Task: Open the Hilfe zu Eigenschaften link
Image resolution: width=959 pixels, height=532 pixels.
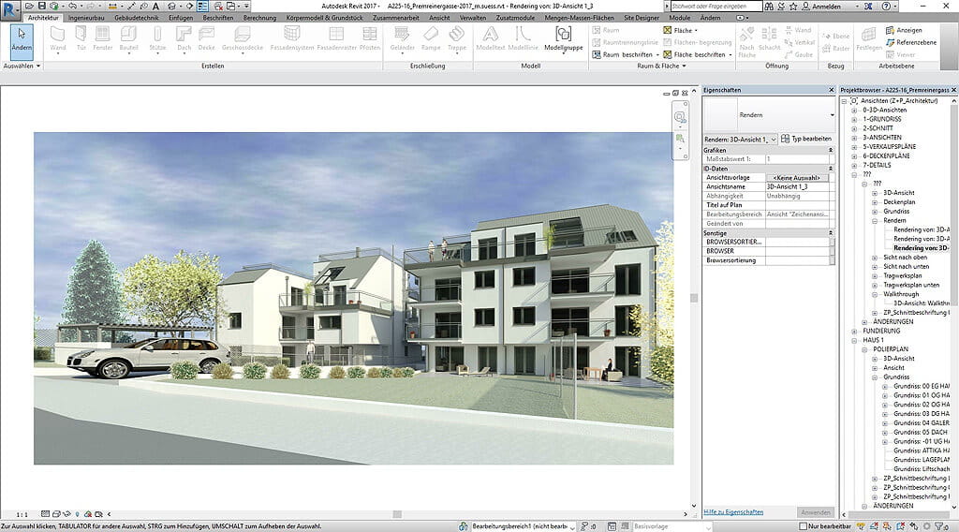Action: pos(733,512)
